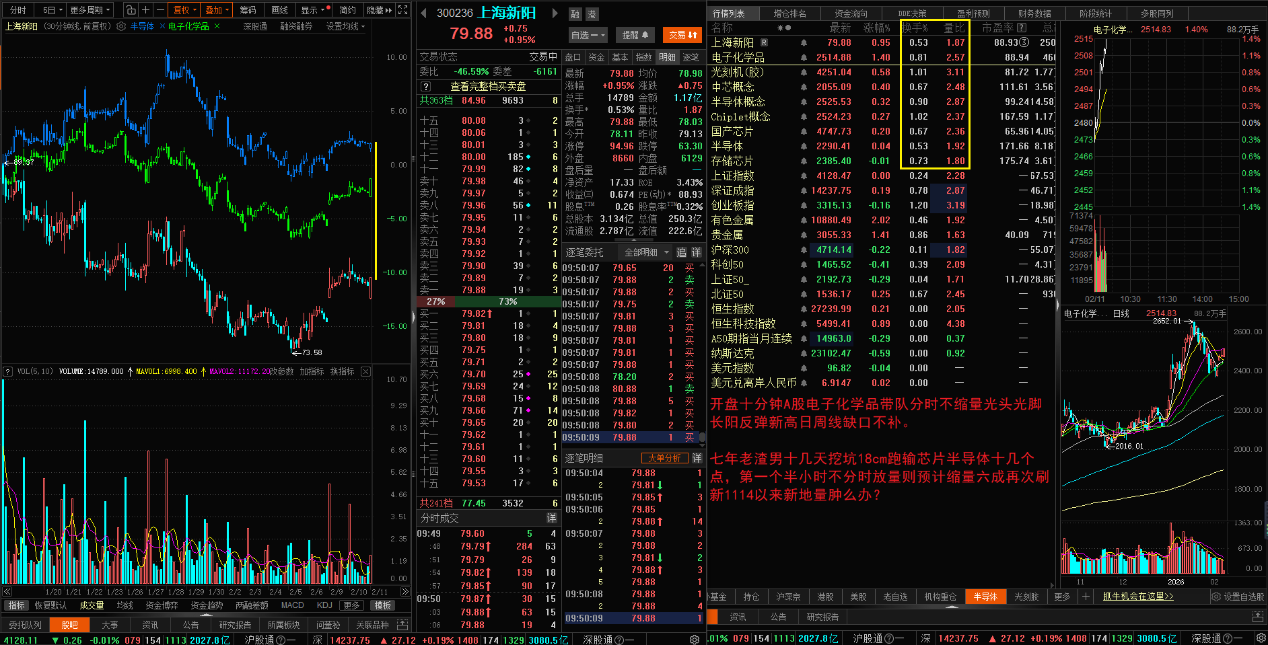
Task: Open the 5日 period dropdown
Action: 52,10
